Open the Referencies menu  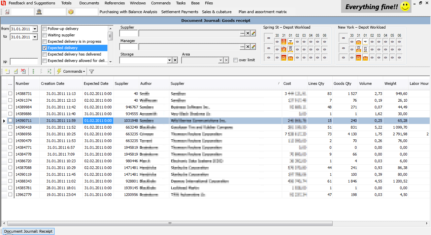click(x=114, y=3)
